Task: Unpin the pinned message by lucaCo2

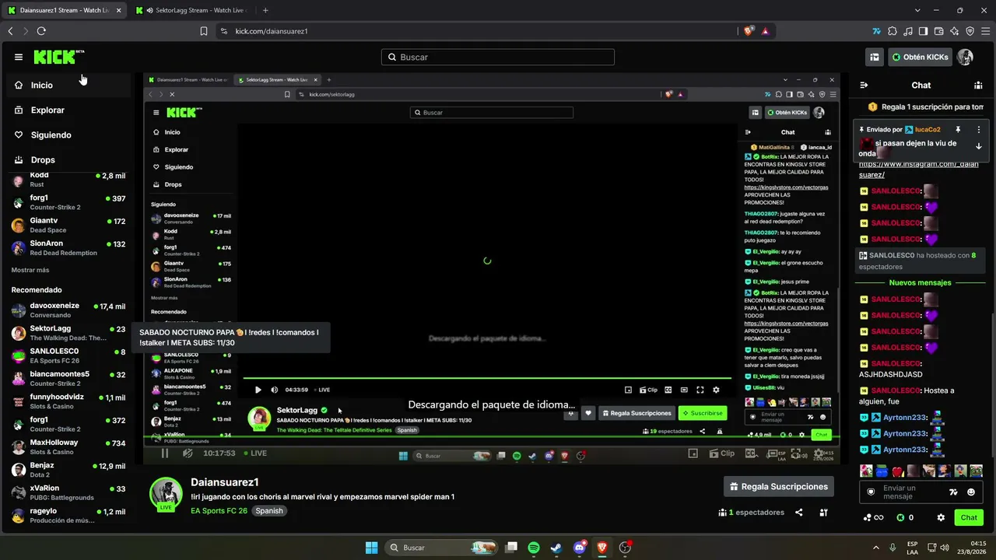Action: (959, 129)
